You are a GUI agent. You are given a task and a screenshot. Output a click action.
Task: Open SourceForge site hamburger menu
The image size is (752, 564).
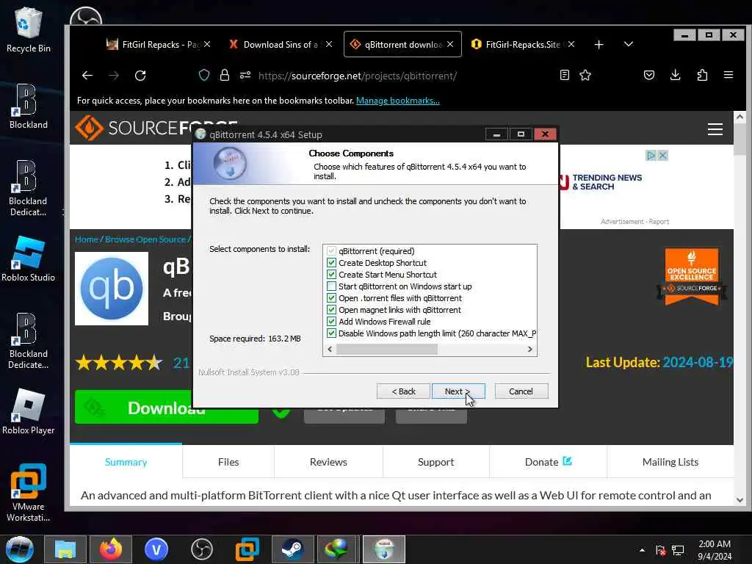click(x=715, y=129)
